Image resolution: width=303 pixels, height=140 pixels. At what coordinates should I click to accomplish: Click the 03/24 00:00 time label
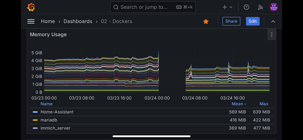click(157, 98)
